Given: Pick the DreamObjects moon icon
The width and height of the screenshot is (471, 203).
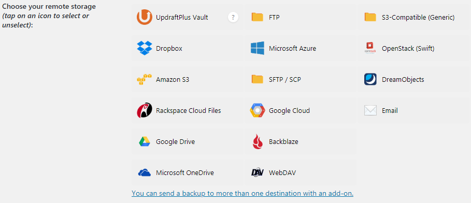Looking at the screenshot, I should click(370, 79).
